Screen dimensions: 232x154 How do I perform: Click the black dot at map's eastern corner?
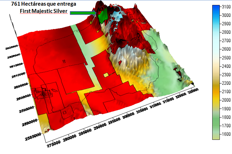[x=193, y=83]
